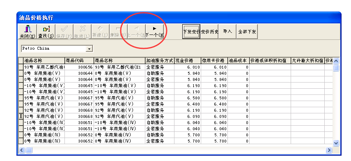Click the 商品名称 column header

click(119, 61)
